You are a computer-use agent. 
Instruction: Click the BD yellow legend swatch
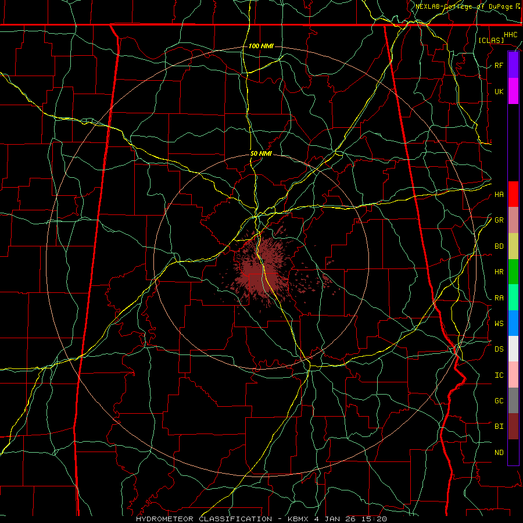(x=513, y=246)
